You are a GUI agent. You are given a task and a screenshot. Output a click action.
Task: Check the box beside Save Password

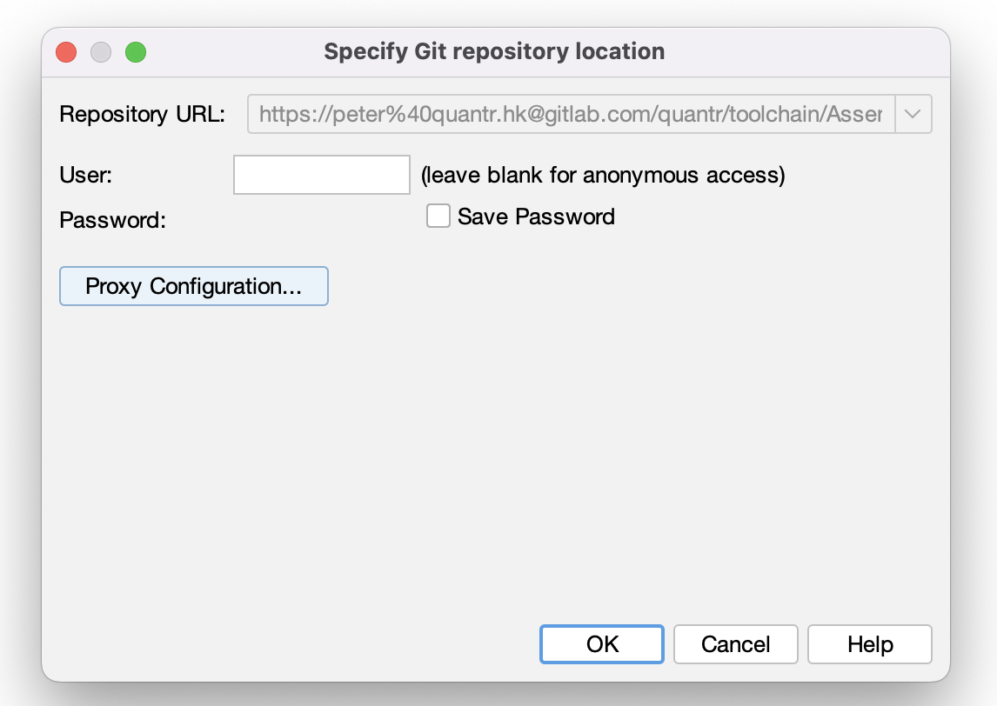click(x=438, y=216)
